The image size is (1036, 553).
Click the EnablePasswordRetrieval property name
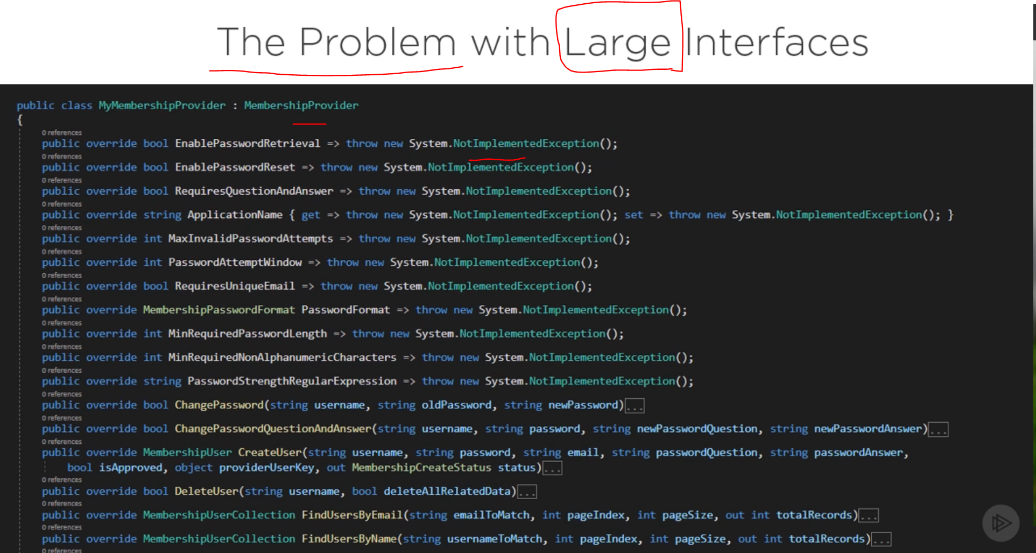point(248,144)
